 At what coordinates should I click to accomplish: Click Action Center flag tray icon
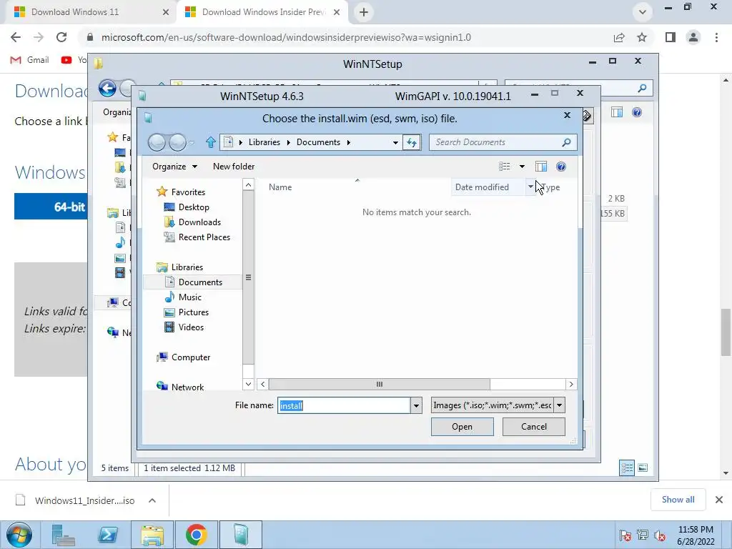pyautogui.click(x=625, y=535)
